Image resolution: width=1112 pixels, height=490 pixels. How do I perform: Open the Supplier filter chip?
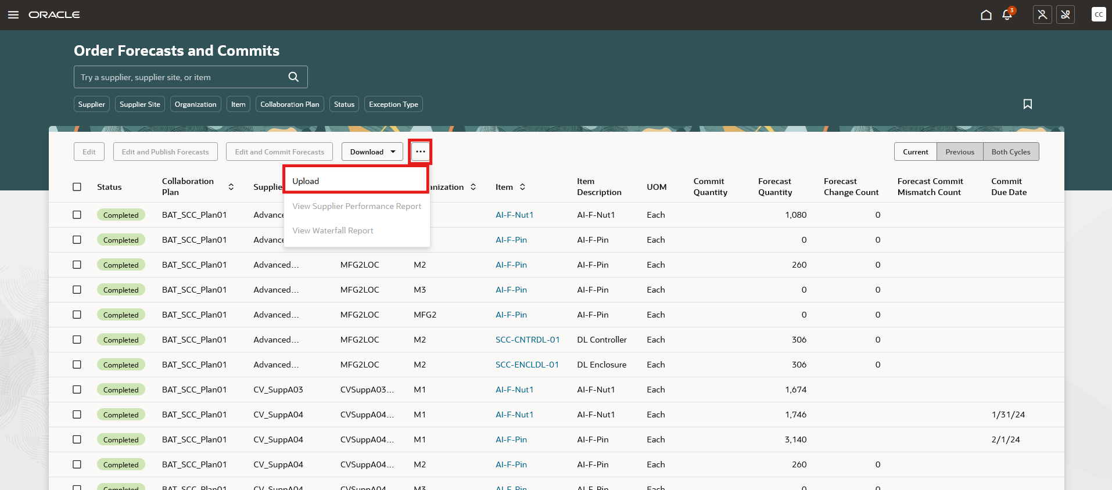coord(92,105)
